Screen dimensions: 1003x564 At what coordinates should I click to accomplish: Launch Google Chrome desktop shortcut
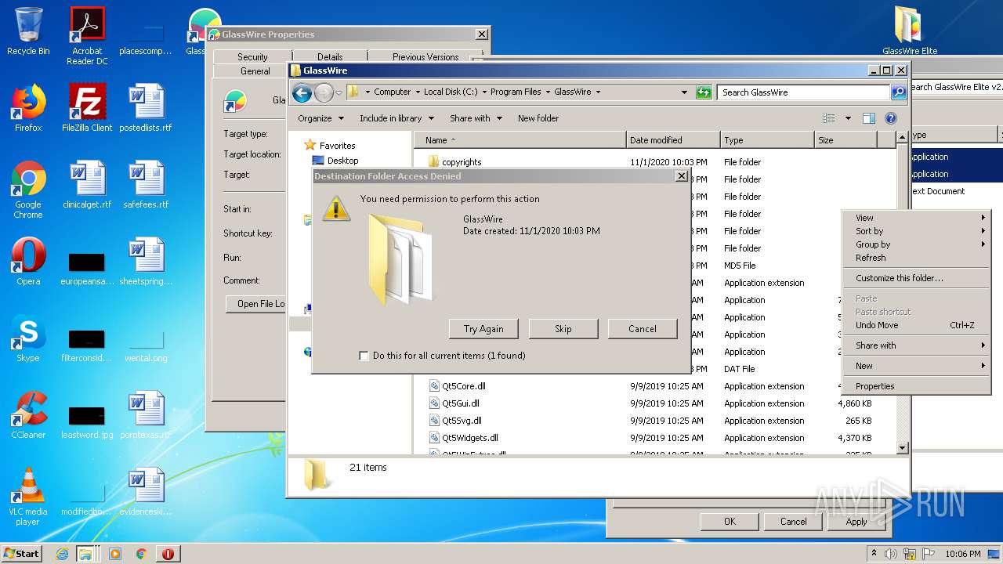(x=28, y=190)
